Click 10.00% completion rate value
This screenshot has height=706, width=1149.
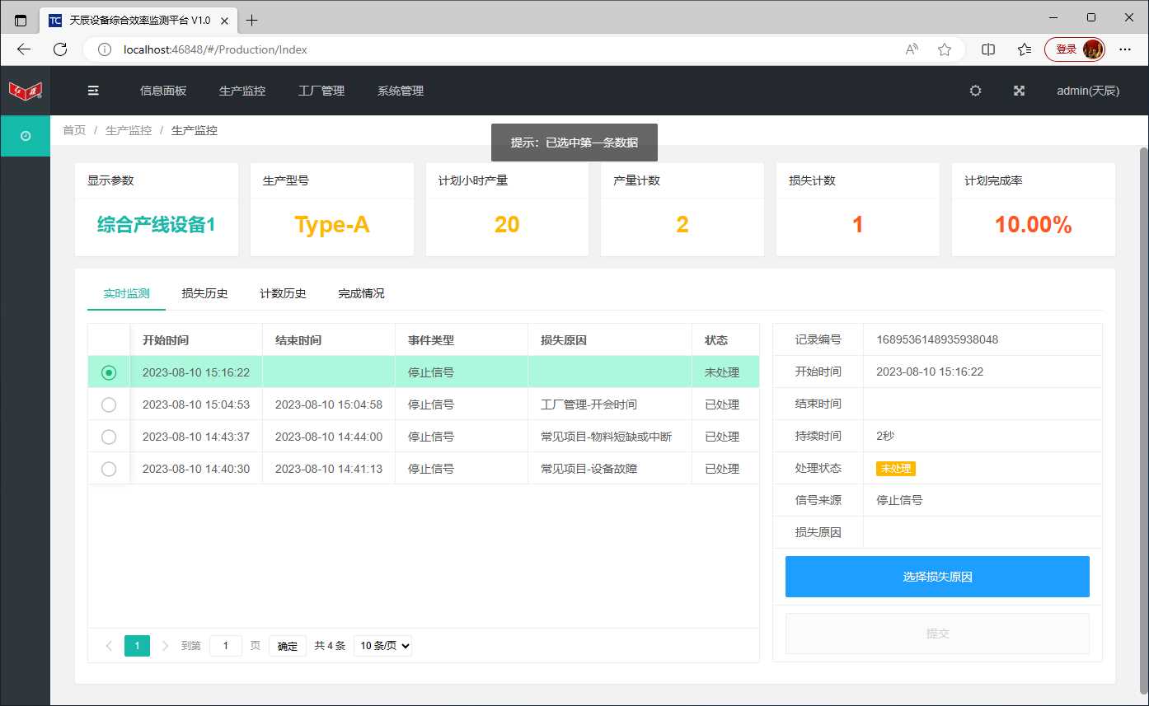(x=1034, y=225)
